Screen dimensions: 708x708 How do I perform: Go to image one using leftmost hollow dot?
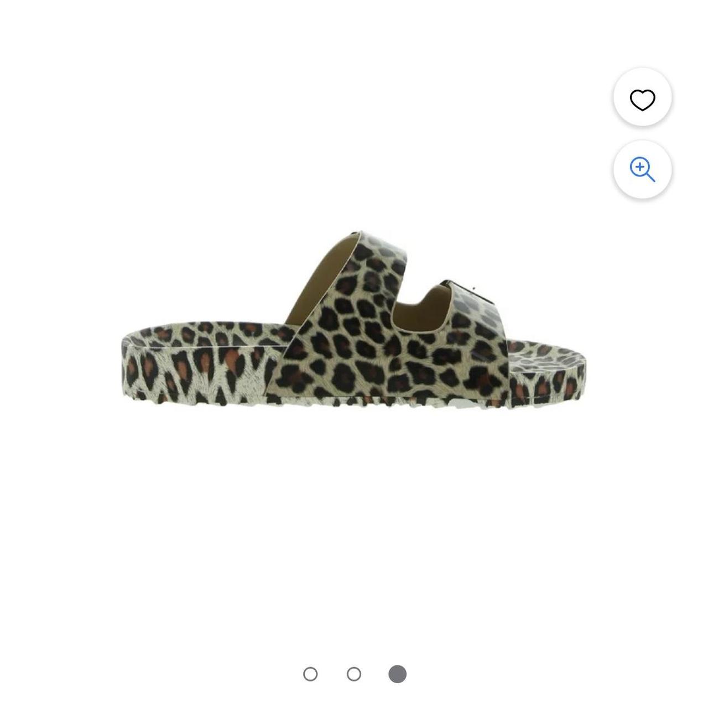coord(310,674)
